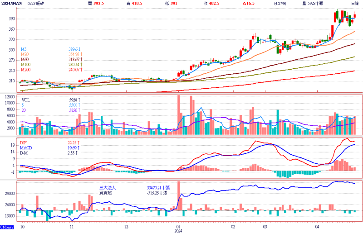Toggle the MA60 moving average legend
The image size is (363, 233).
point(25,59)
